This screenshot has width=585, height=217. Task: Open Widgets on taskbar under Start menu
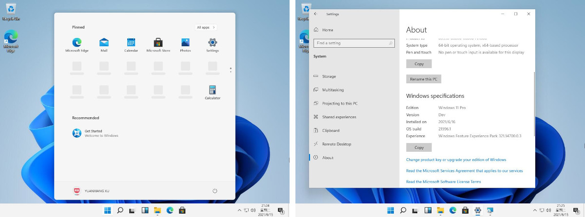click(145, 210)
